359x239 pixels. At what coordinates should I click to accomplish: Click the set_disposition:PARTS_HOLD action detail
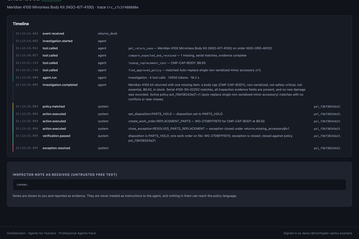pyautogui.click(x=175, y=114)
